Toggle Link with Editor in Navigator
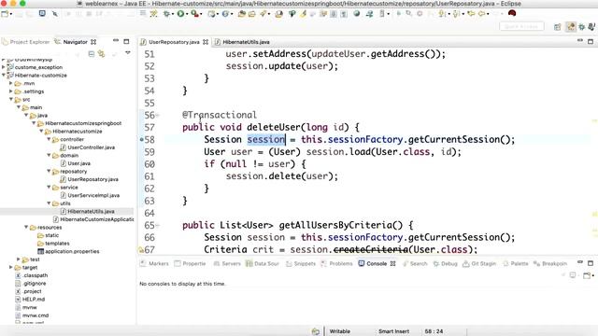 click(x=102, y=54)
